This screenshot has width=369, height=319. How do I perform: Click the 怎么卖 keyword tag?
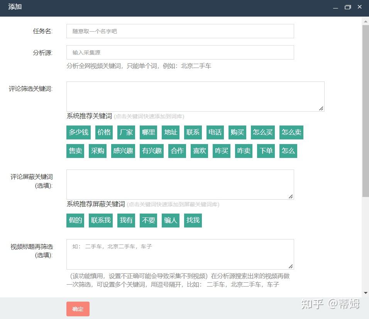291,132
